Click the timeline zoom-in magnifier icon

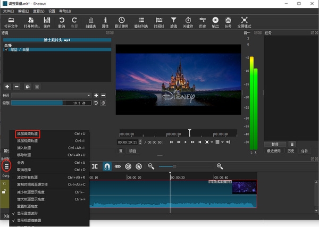pyautogui.click(x=220, y=166)
